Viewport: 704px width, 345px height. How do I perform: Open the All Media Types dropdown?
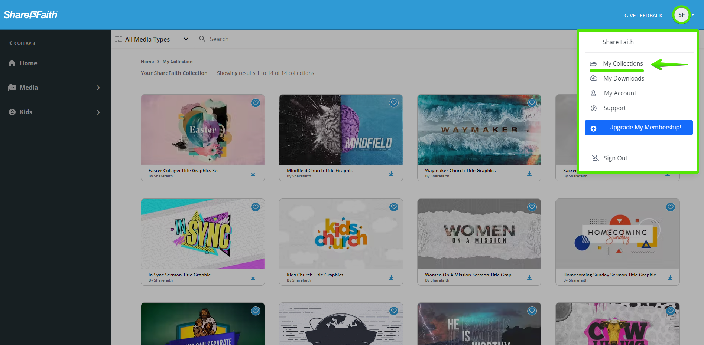(x=153, y=39)
